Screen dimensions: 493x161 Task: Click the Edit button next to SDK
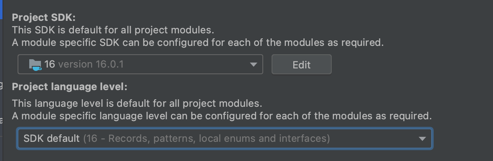[x=302, y=64]
